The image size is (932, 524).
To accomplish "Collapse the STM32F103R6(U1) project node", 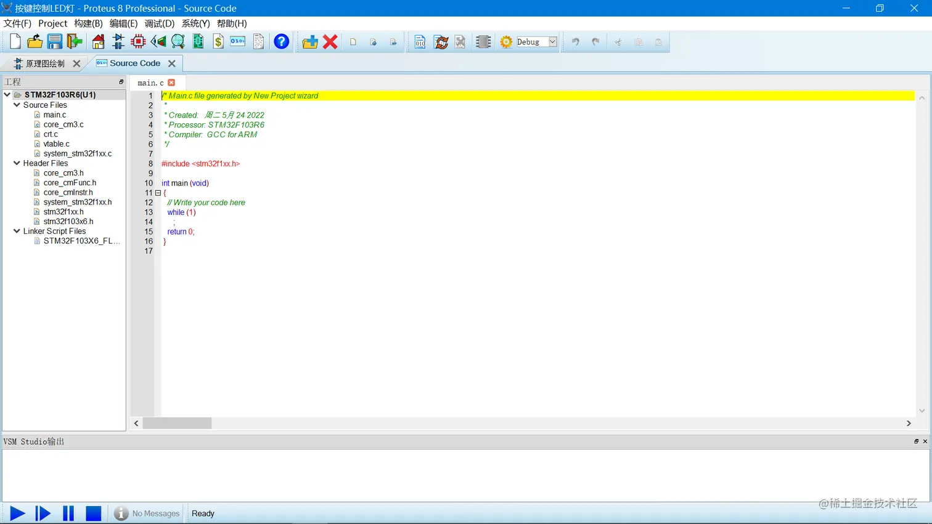I will [x=7, y=95].
